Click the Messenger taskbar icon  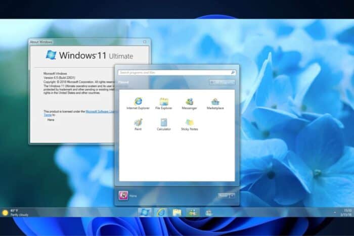(193, 212)
